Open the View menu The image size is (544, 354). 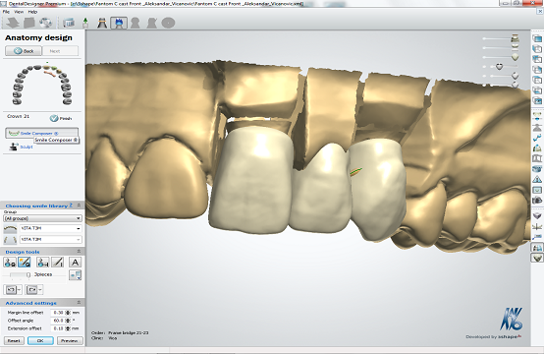pyautogui.click(x=19, y=12)
